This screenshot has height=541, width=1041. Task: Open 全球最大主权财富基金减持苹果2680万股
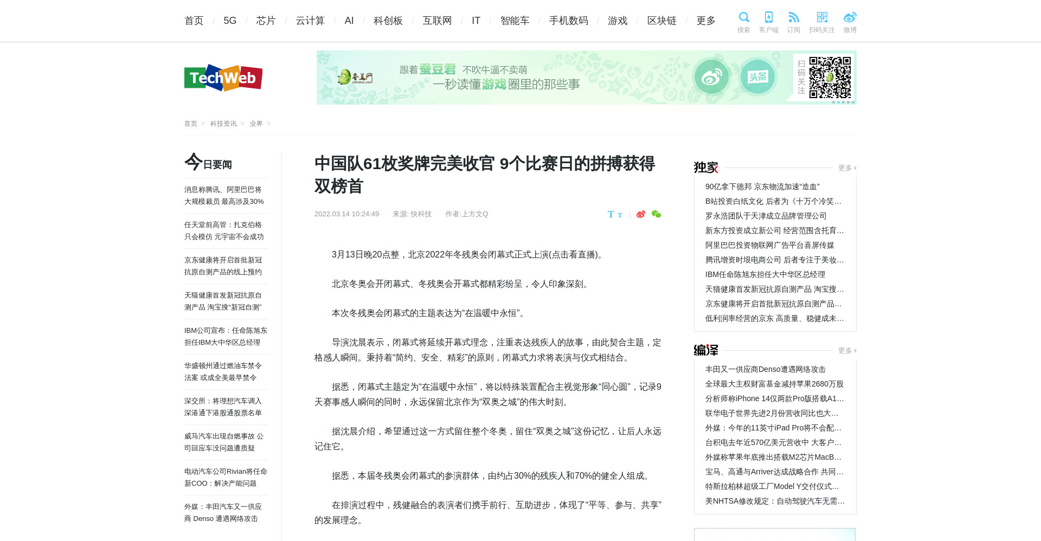tap(774, 384)
